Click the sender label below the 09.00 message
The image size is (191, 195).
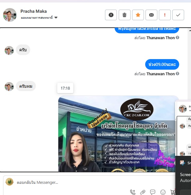tap(155, 74)
